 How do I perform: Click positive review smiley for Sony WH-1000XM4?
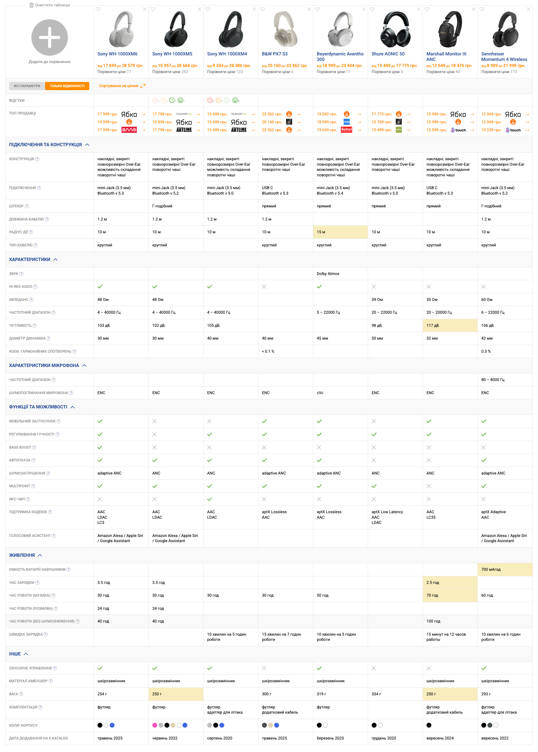(235, 100)
